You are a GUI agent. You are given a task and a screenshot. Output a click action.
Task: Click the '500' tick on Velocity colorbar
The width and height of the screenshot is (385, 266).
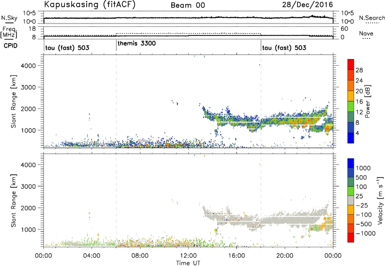(361, 178)
